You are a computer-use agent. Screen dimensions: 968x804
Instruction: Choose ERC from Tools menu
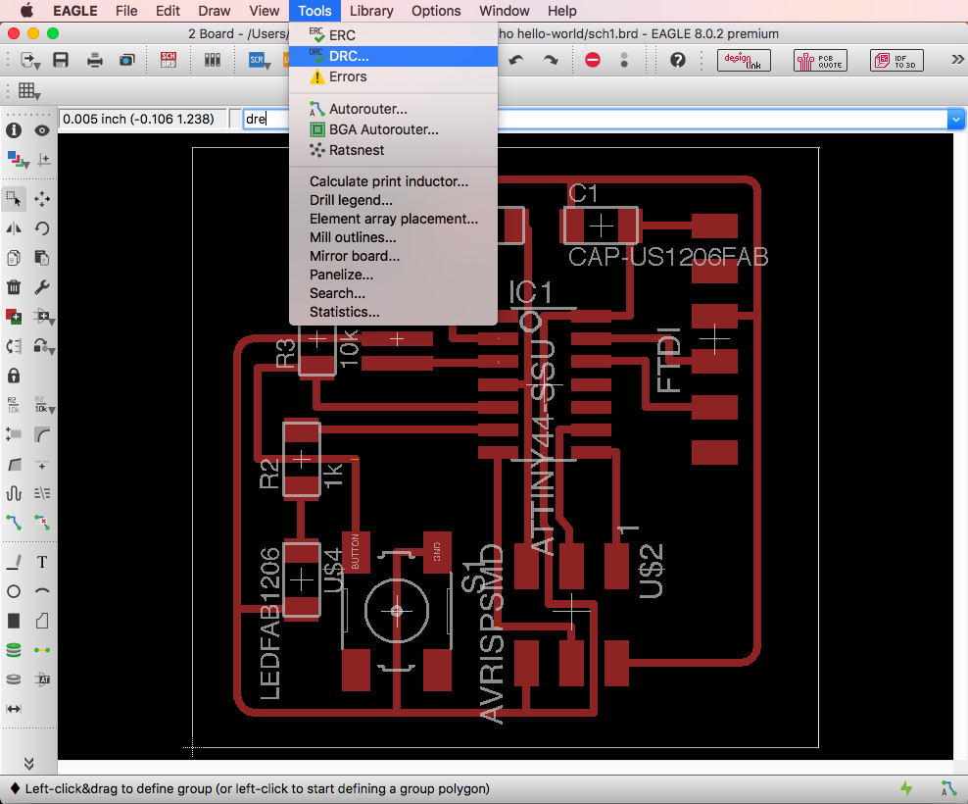[393, 35]
